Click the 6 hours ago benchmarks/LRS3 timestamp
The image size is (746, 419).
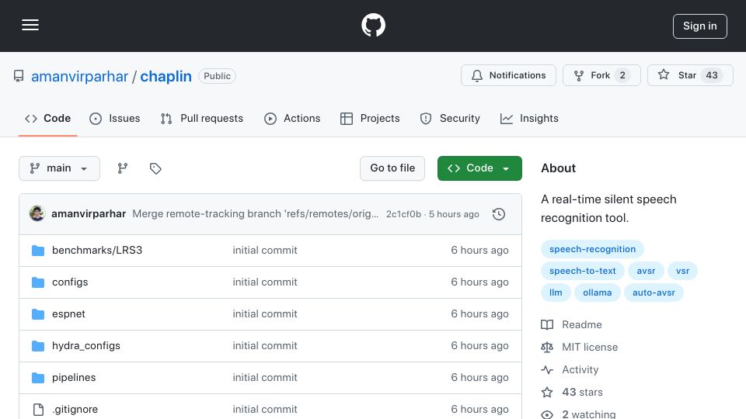click(x=479, y=251)
